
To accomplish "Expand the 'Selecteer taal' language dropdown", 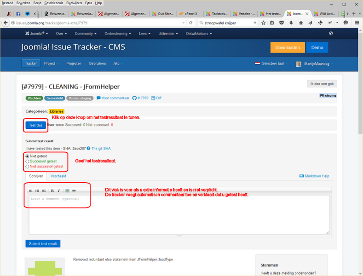I will pos(272,63).
